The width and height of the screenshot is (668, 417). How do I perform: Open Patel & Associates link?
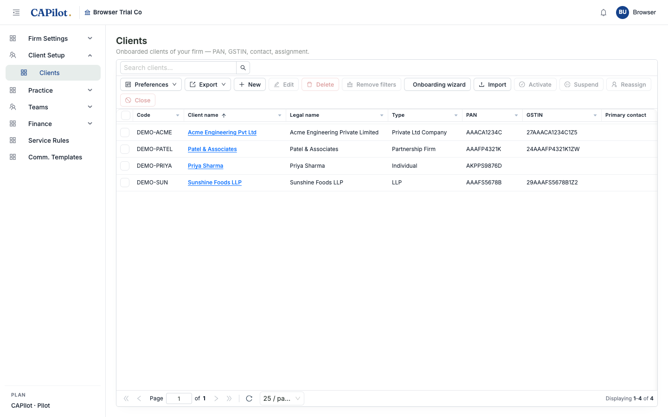(212, 149)
